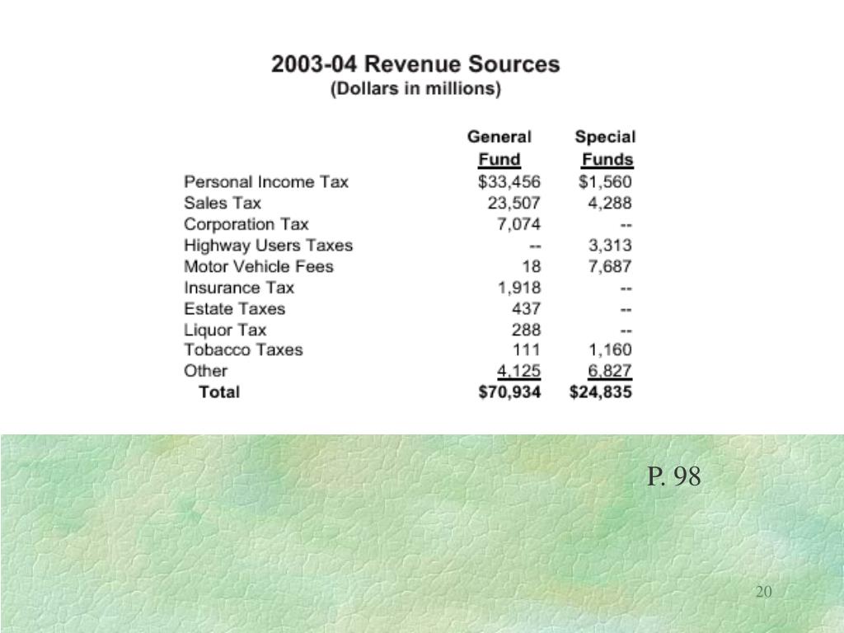The height and width of the screenshot is (633, 844).
Task: Click the '$70,934' General Fund total
Action: 509,392
